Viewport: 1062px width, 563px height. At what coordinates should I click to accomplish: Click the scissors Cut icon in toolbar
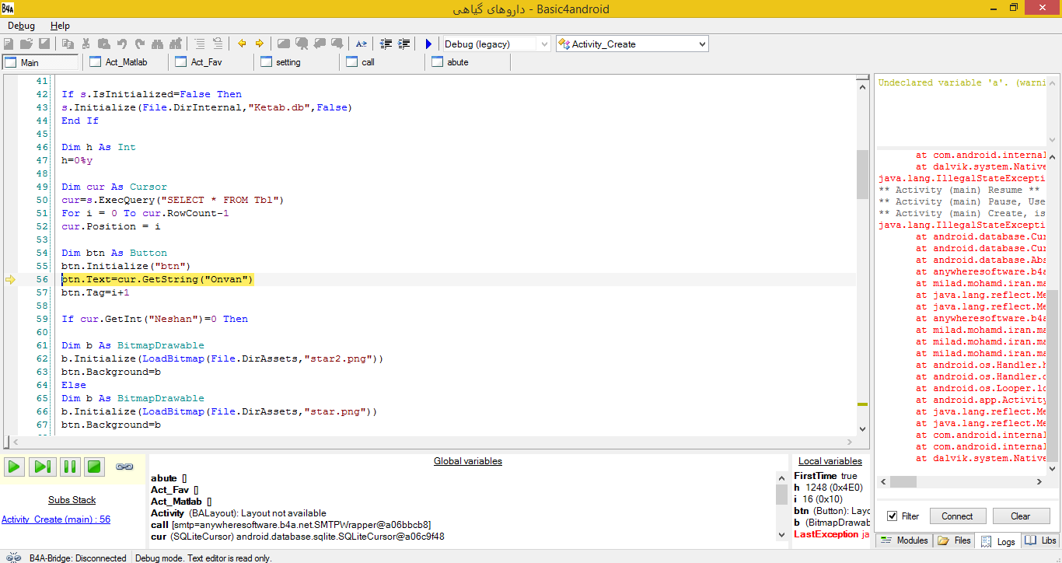click(x=86, y=44)
